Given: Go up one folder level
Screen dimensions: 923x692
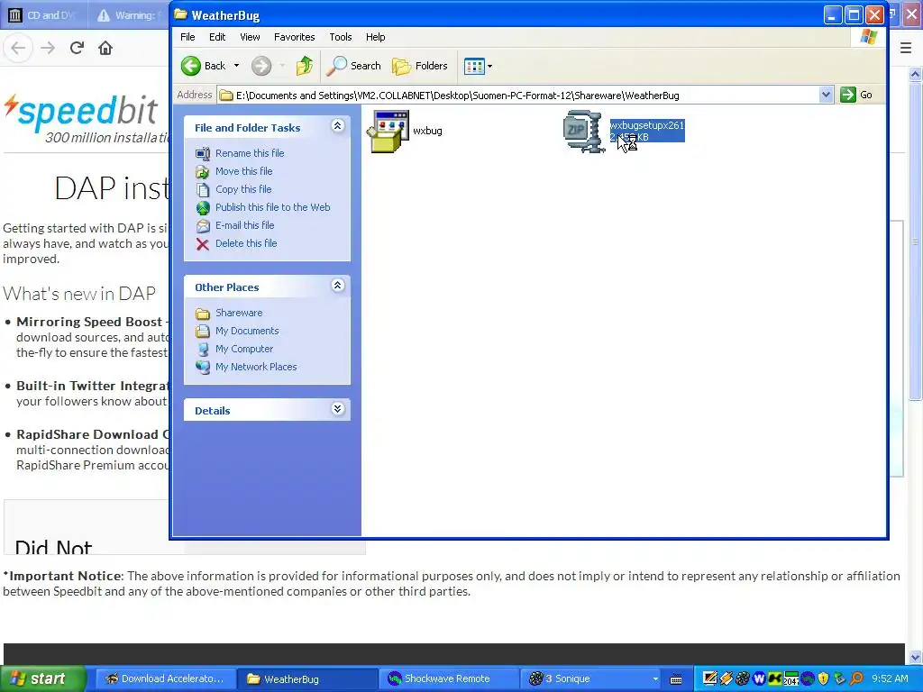Looking at the screenshot, I should 305,66.
